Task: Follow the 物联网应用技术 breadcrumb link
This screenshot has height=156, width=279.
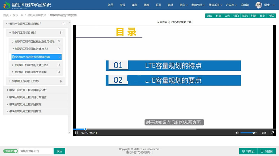Action: point(37,15)
